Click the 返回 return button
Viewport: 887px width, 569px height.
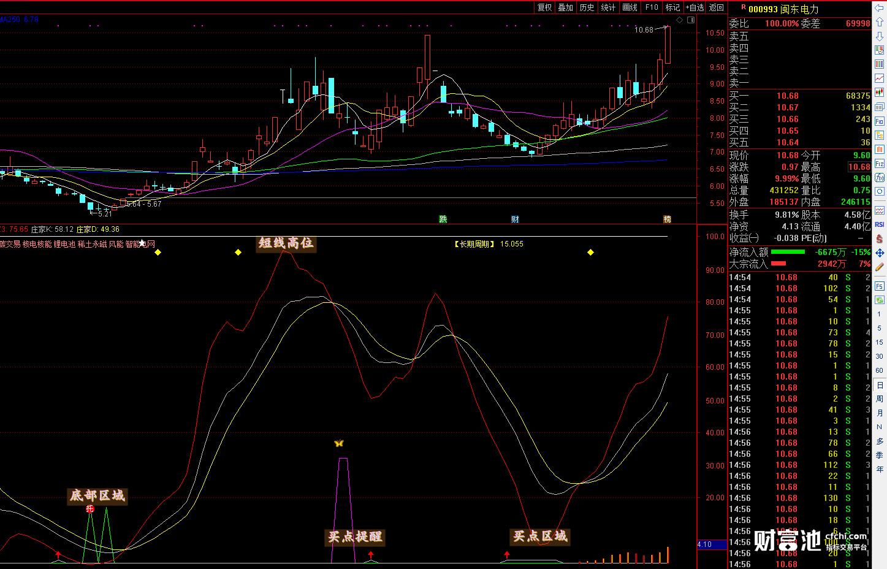tap(717, 7)
